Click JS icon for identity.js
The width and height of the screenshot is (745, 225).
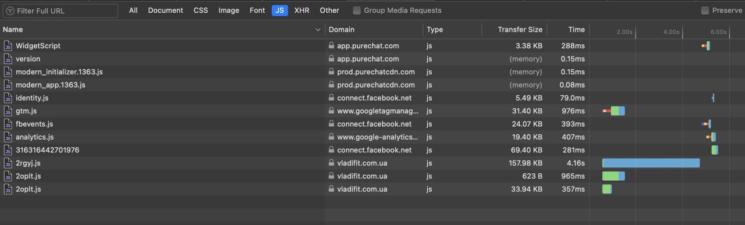click(8, 98)
